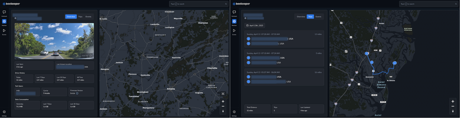Focus the search field in left window

click(x=199, y=4)
